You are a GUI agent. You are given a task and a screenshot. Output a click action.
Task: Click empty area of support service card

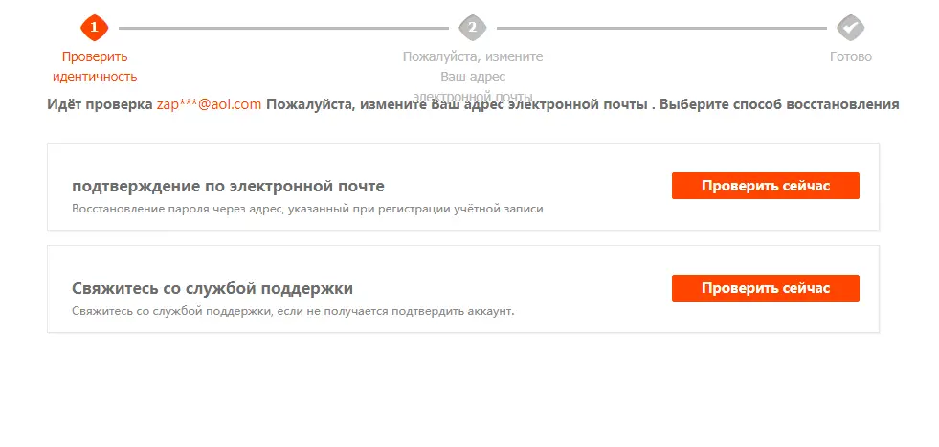[x=599, y=262]
